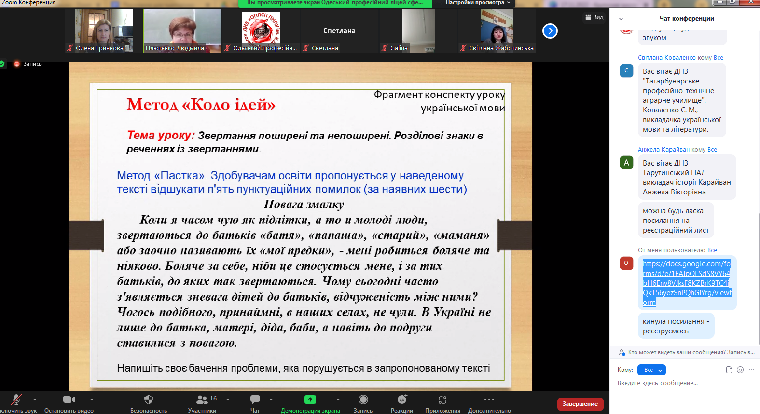Viewport: 760px width, 414px height.
Task: Open the Дополнительно more options menu
Action: [x=489, y=400]
